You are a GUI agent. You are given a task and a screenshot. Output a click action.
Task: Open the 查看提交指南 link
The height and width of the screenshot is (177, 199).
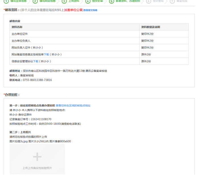coord(90,10)
